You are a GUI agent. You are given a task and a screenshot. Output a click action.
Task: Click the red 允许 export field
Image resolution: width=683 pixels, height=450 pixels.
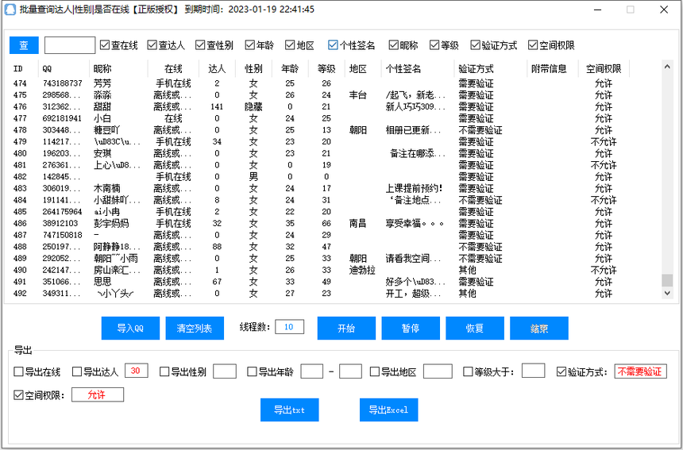(x=98, y=394)
